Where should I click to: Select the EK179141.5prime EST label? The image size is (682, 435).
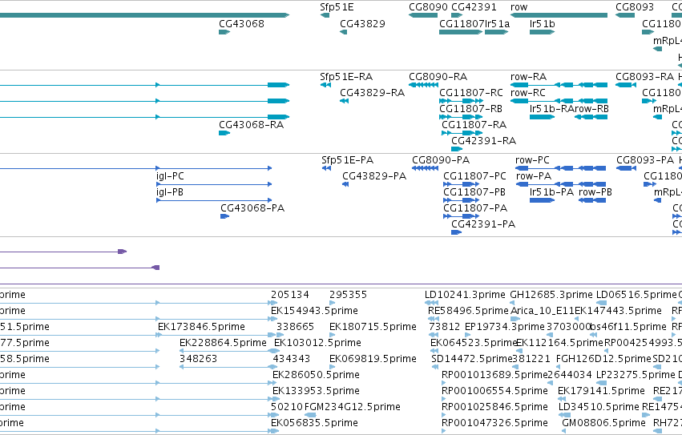click(x=601, y=392)
